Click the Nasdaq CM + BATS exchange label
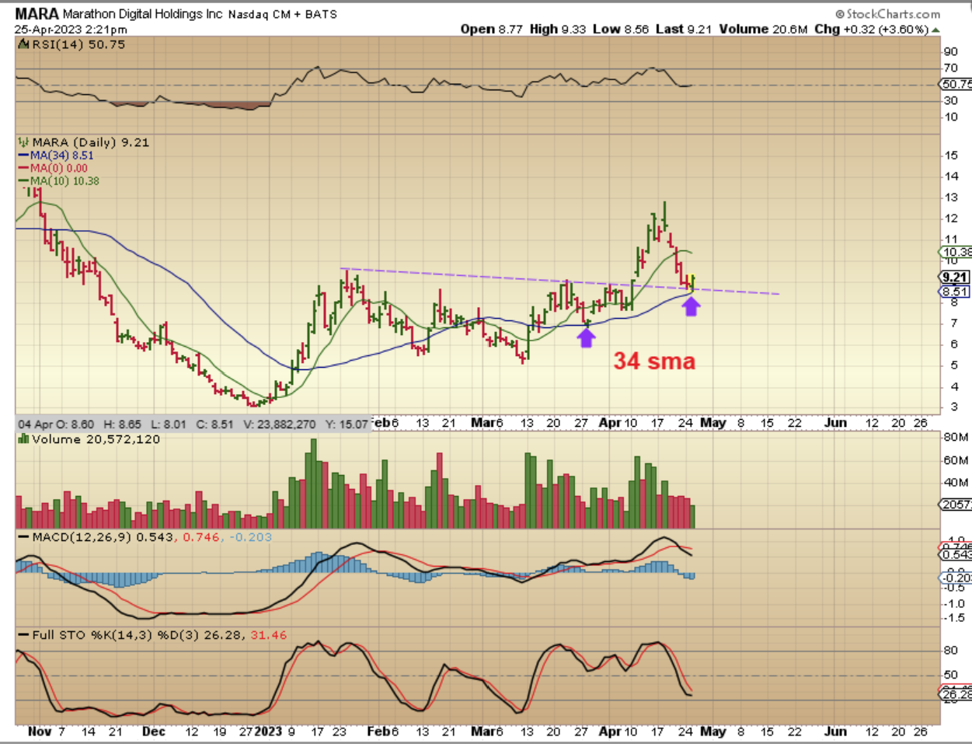The height and width of the screenshot is (744, 972). click(283, 15)
